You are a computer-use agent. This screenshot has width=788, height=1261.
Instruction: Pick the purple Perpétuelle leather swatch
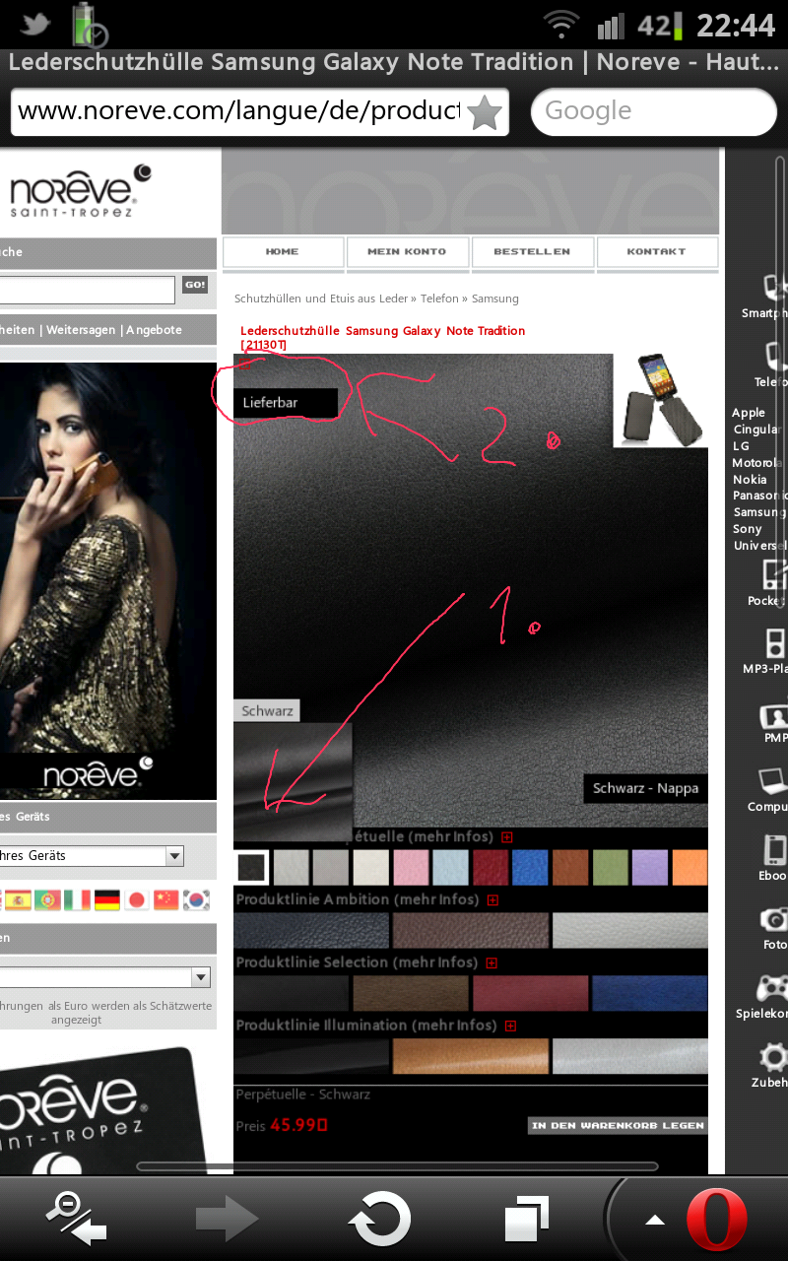(x=649, y=868)
